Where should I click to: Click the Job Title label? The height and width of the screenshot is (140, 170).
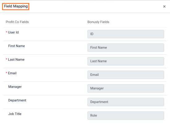tap(15, 114)
